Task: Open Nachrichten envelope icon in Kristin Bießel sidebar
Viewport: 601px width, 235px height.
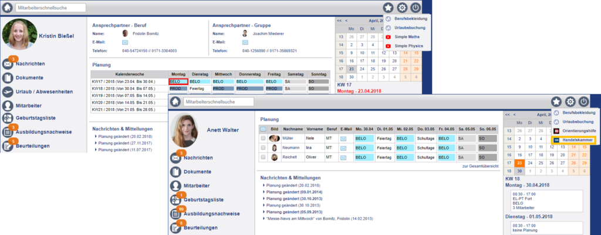Action: pyautogui.click(x=8, y=64)
